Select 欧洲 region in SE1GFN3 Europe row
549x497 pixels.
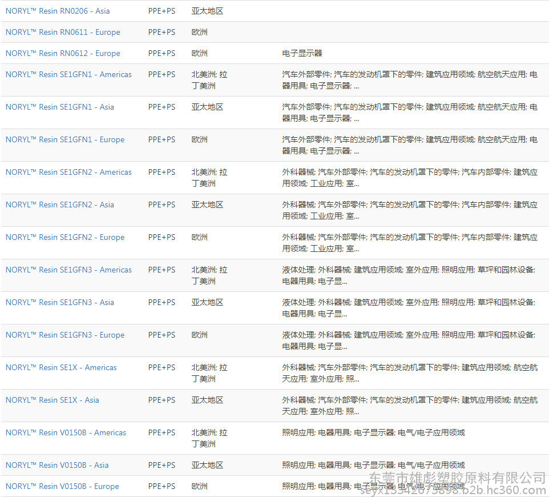200,335
